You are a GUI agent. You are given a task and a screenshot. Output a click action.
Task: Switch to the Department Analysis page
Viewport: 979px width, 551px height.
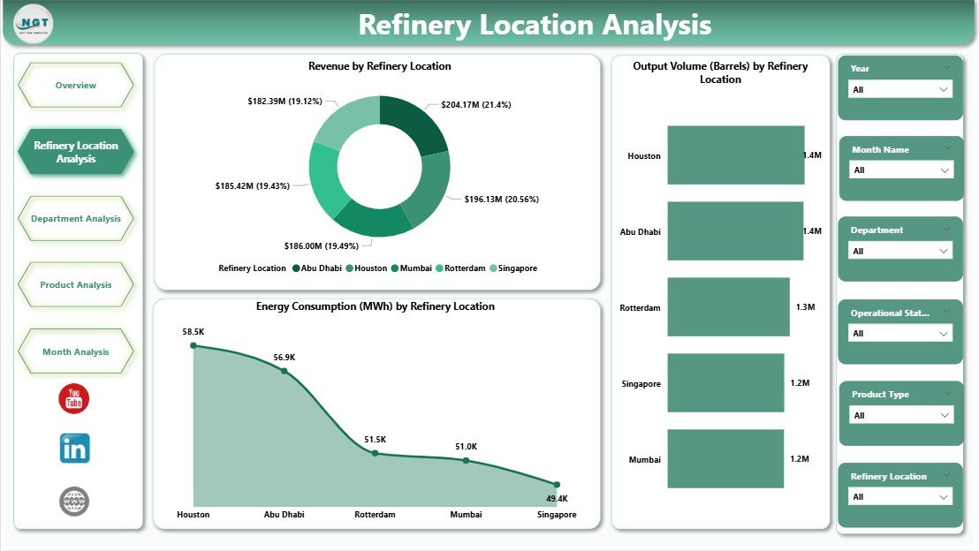point(76,218)
